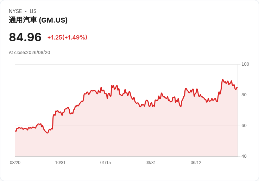Click the 60 y-axis price label
The image size is (259, 181).
click(x=244, y=126)
